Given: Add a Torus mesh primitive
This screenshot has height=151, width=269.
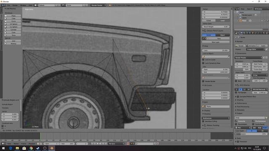Looking at the screenshot, I should (x=13, y=35).
